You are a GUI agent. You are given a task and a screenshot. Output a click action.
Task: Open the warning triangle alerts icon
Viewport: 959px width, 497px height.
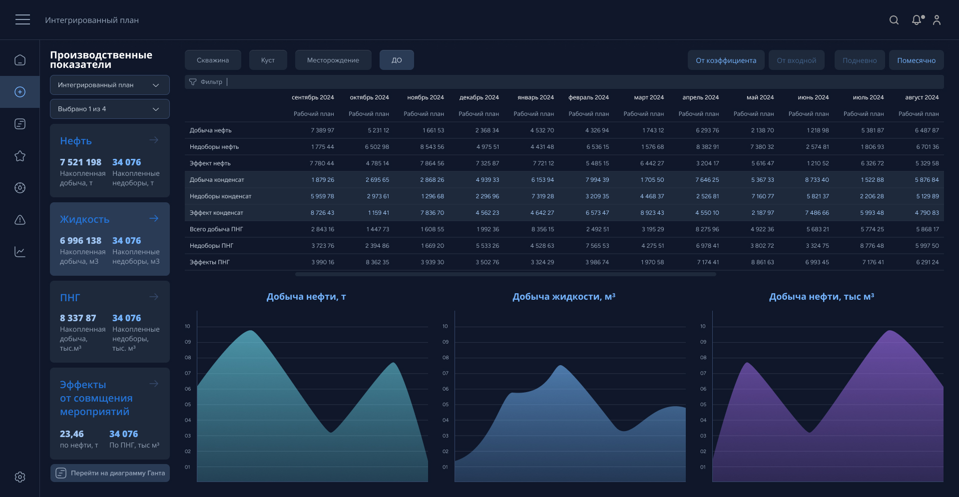(20, 220)
